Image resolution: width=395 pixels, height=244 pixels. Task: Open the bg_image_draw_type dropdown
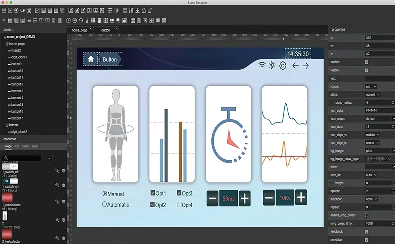click(379, 159)
